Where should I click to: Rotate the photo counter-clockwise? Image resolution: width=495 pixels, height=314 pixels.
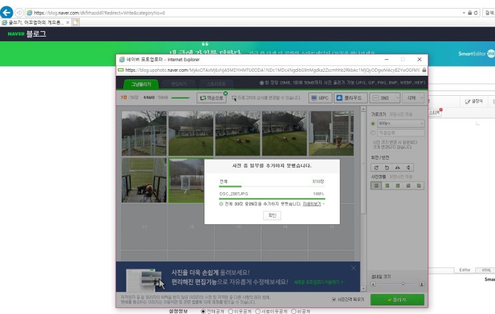pyautogui.click(x=386, y=168)
